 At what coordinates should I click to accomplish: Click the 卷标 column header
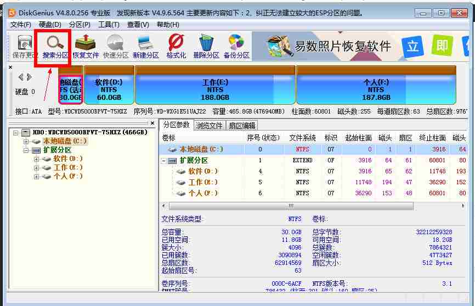click(168, 138)
